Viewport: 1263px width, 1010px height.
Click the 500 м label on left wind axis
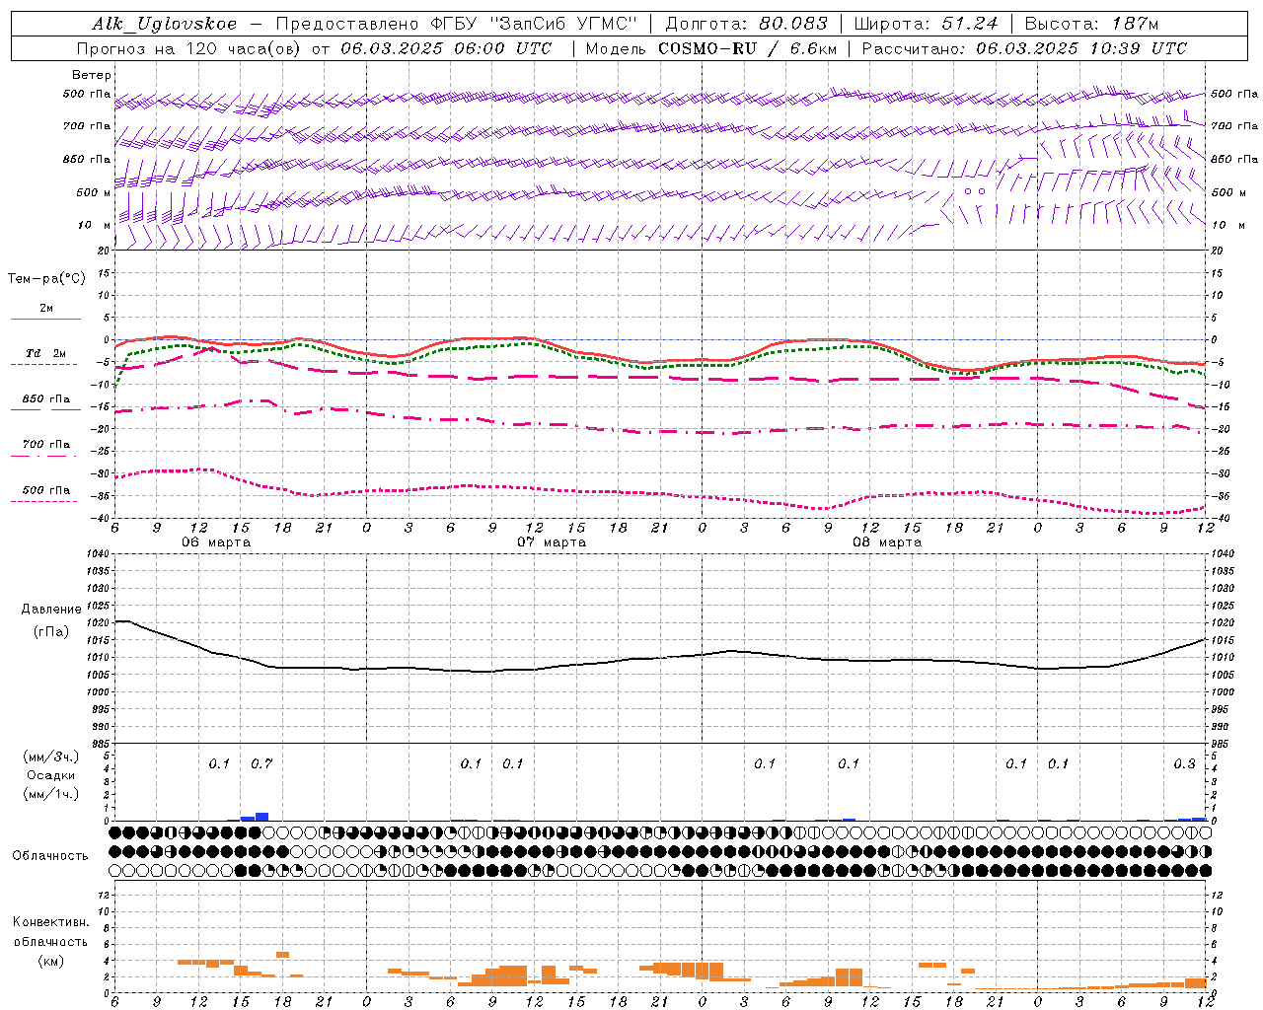coord(94,192)
